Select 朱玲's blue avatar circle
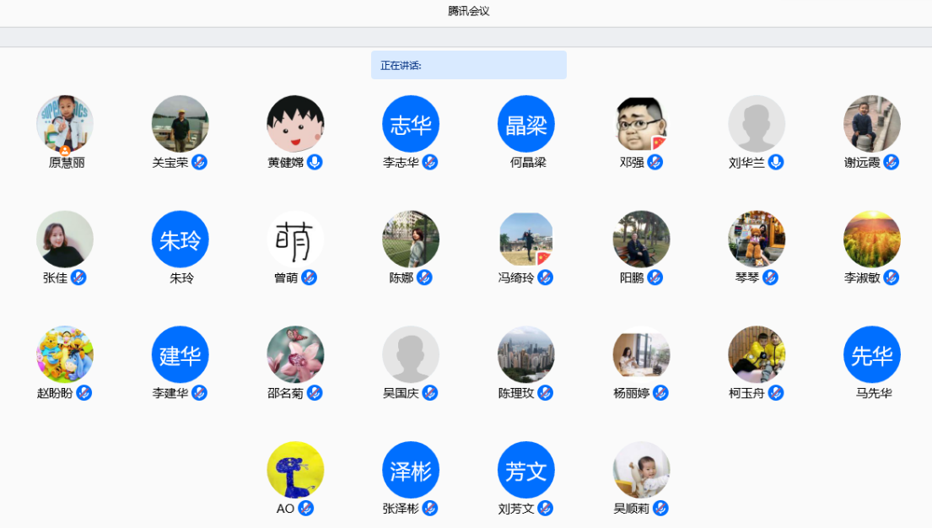 [x=180, y=240]
